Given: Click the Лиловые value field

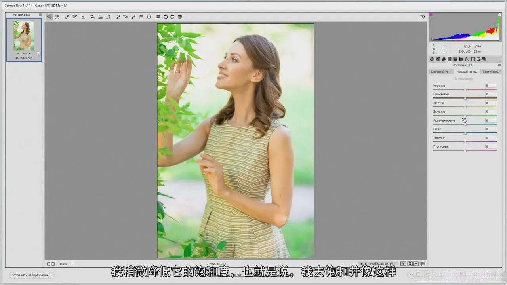Looking at the screenshot, I should click(x=491, y=138).
